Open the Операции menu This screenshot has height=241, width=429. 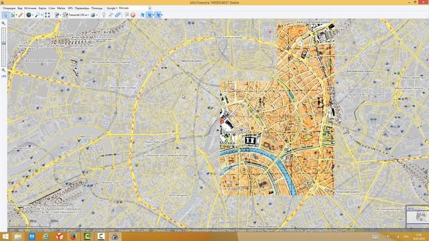(x=9, y=8)
